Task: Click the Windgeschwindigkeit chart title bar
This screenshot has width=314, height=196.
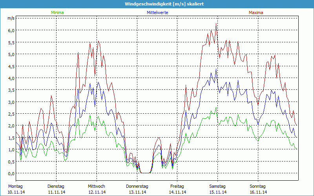Action: (x=157, y=4)
